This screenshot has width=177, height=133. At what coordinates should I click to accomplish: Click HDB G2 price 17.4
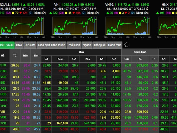coord(76,94)
